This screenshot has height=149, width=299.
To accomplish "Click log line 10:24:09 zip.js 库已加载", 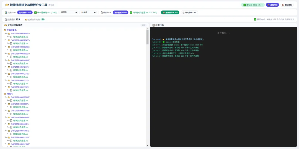I will coord(166,42).
